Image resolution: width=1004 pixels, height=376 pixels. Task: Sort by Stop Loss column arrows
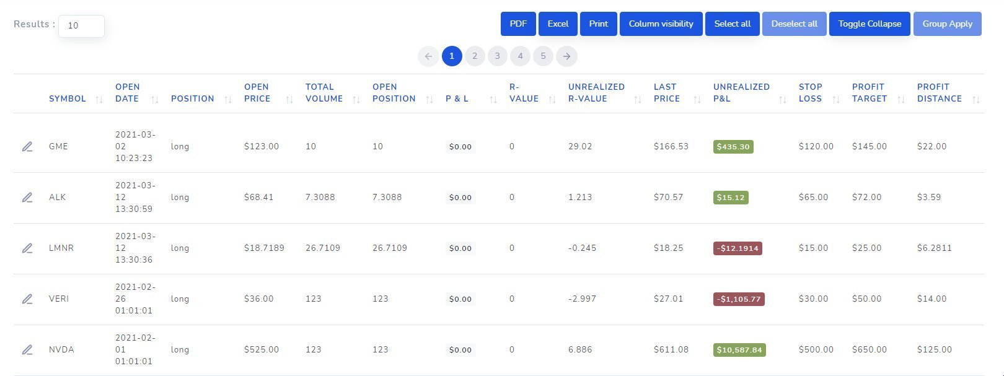836,99
